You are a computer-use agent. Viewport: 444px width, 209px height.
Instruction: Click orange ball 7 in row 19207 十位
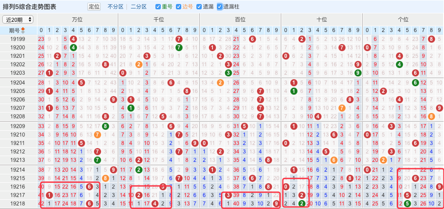(x=342, y=108)
